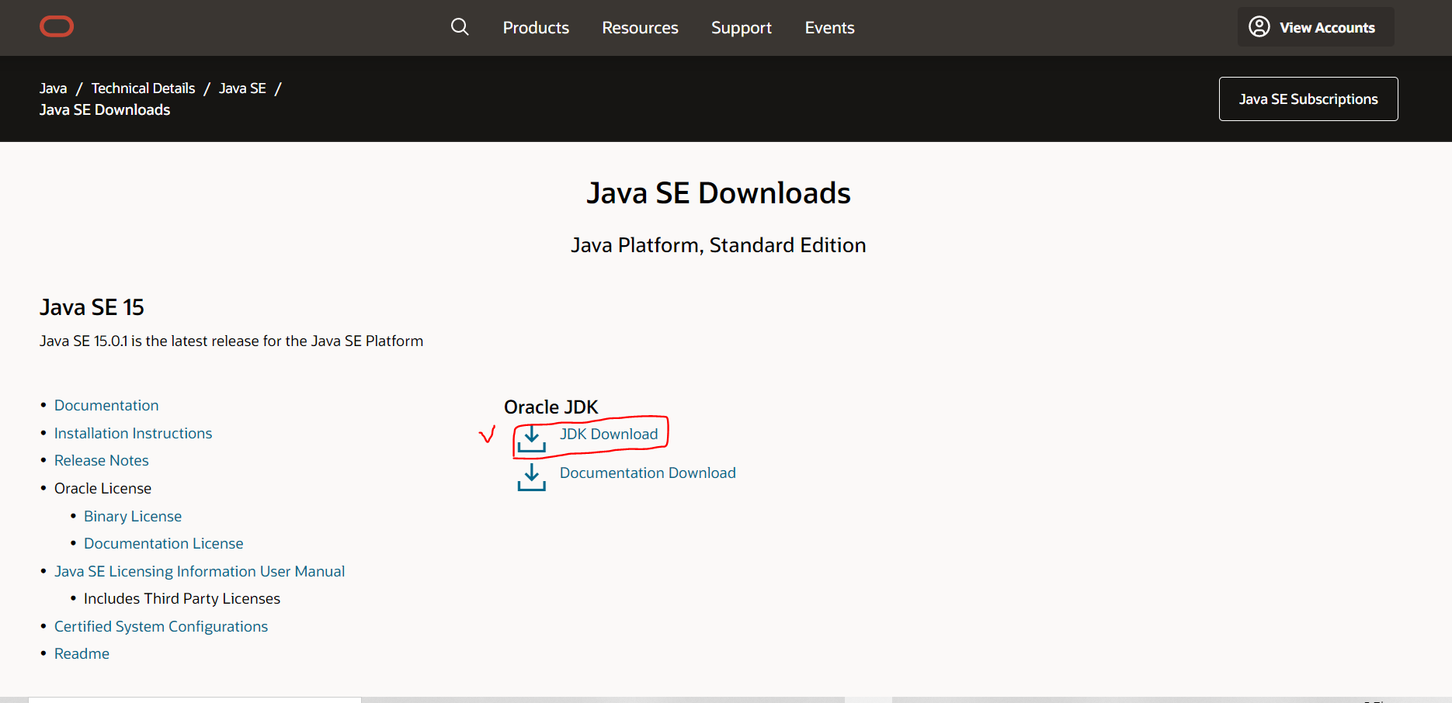
Task: Open Java SE Licensing Information User Manual
Action: 200,571
